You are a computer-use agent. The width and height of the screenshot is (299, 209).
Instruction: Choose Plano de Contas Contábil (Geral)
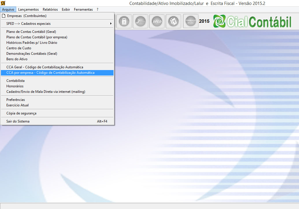(31, 32)
